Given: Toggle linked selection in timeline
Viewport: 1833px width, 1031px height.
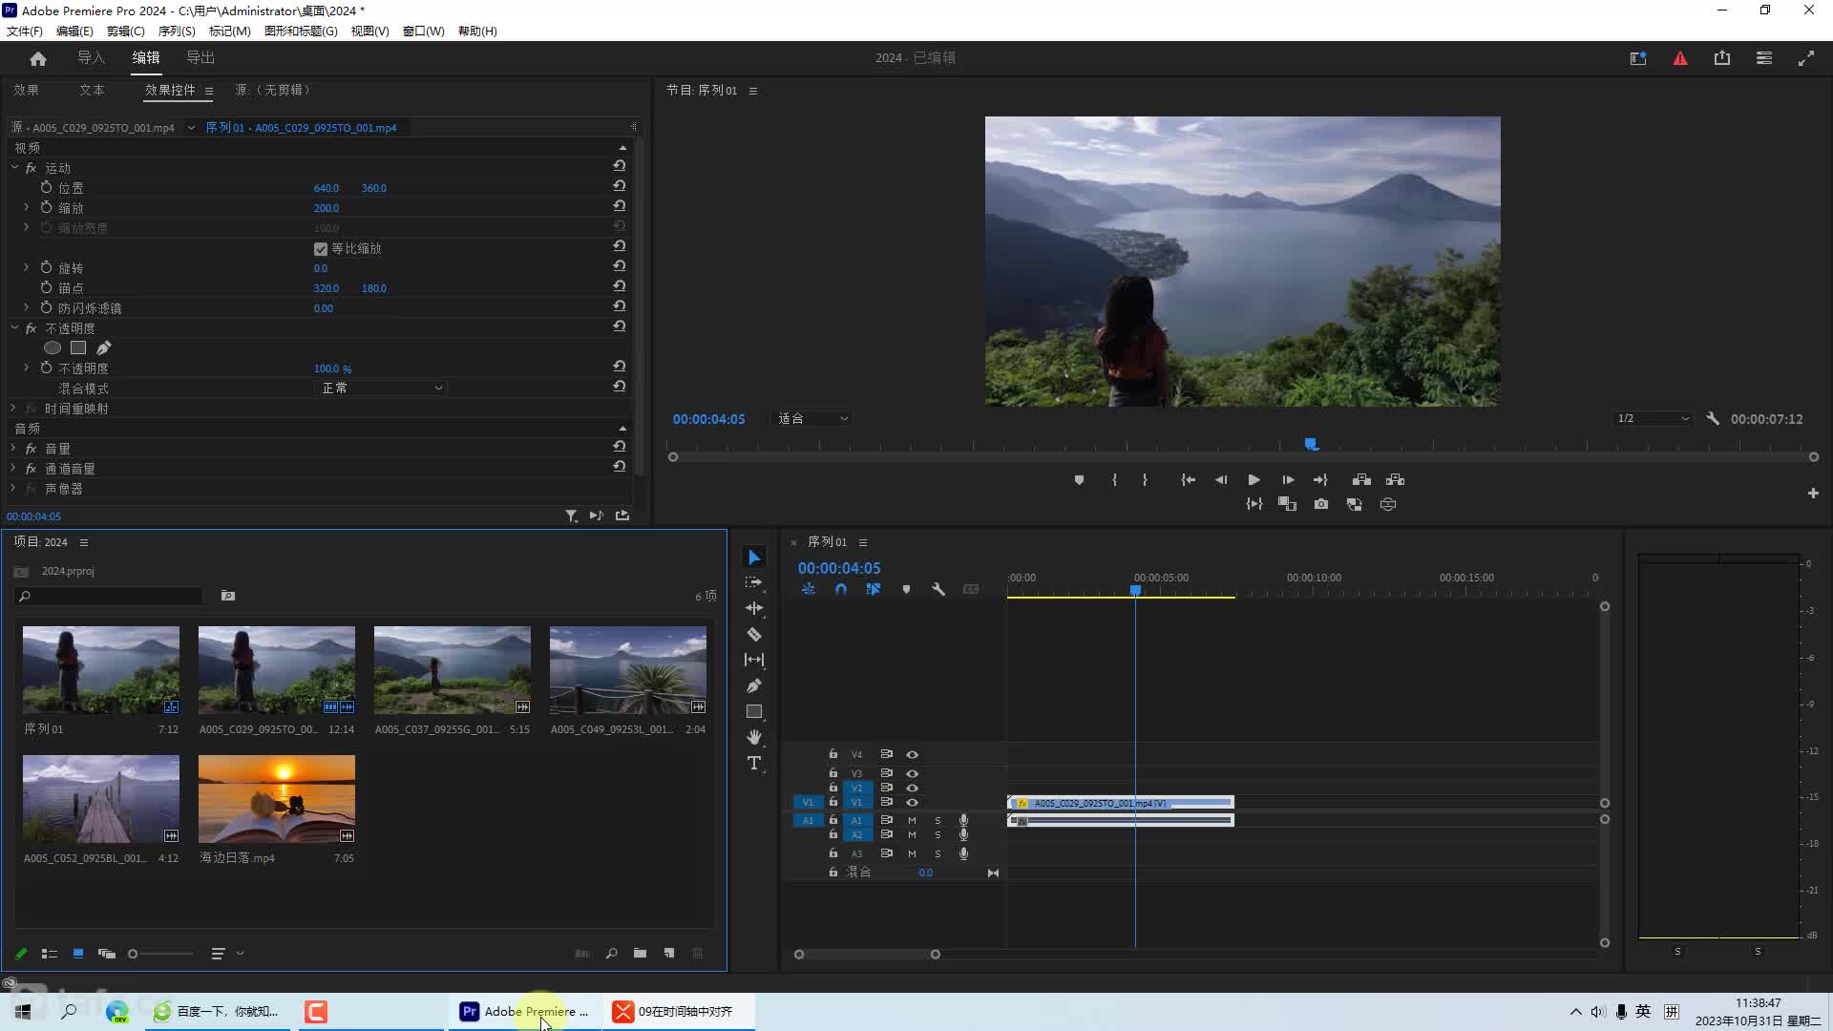Looking at the screenshot, I should point(873,590).
